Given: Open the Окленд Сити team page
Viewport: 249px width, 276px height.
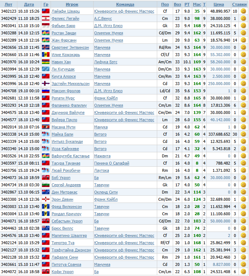Looking at the screenshot, I should pyautogui.click(x=107, y=192).
